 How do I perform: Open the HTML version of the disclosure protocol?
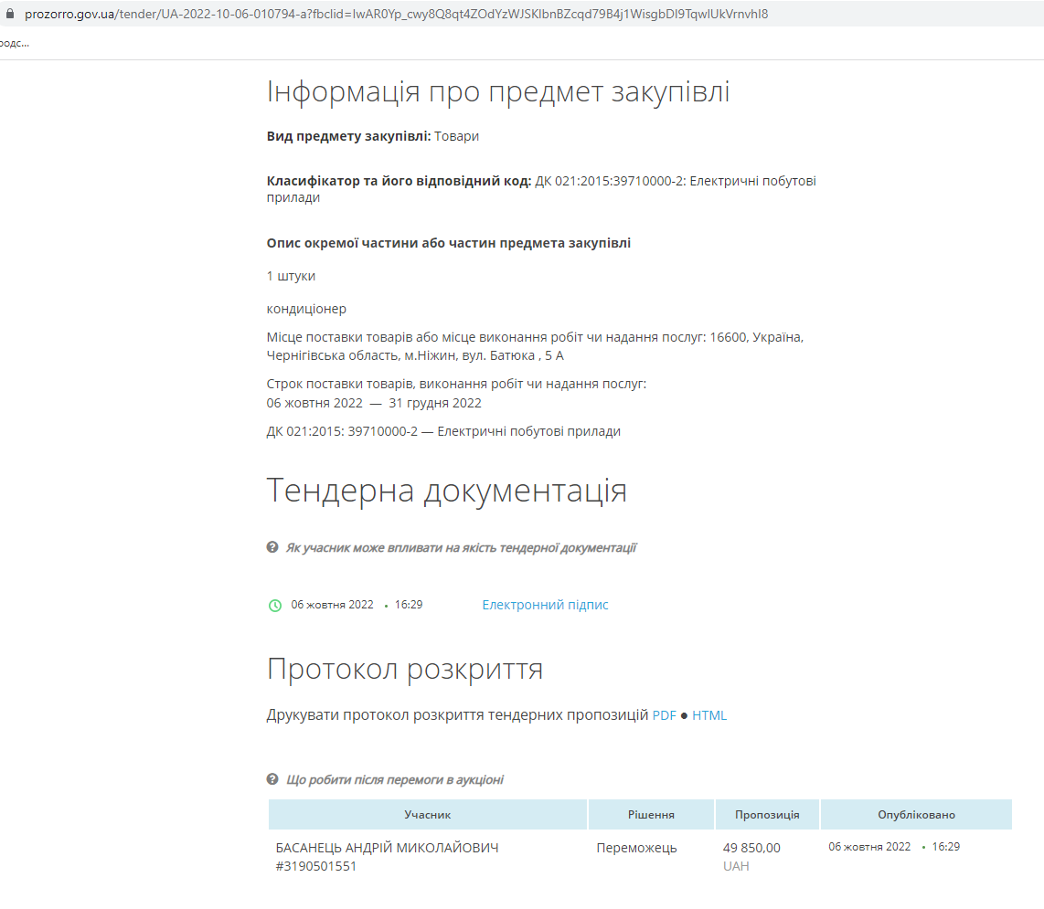pos(709,715)
